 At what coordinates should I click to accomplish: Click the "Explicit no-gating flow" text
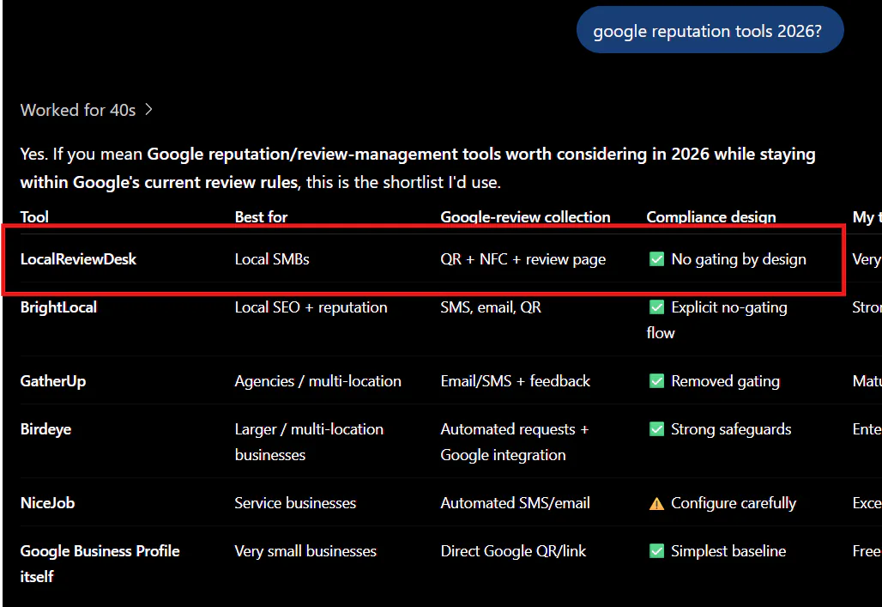[x=716, y=320]
